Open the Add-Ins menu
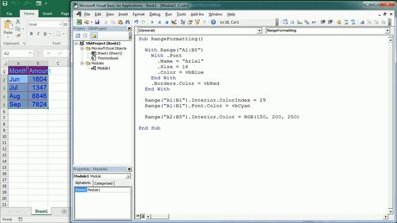Screen dimensions: 397x223 click(x=197, y=14)
